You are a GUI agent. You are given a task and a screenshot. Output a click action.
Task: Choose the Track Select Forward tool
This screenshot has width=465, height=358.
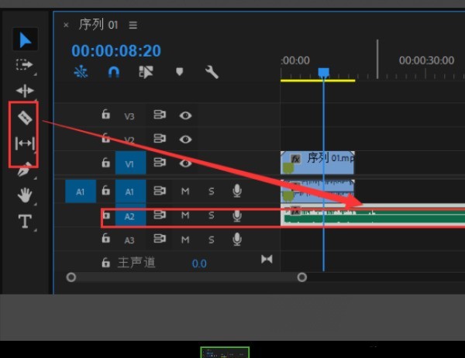tap(25, 65)
